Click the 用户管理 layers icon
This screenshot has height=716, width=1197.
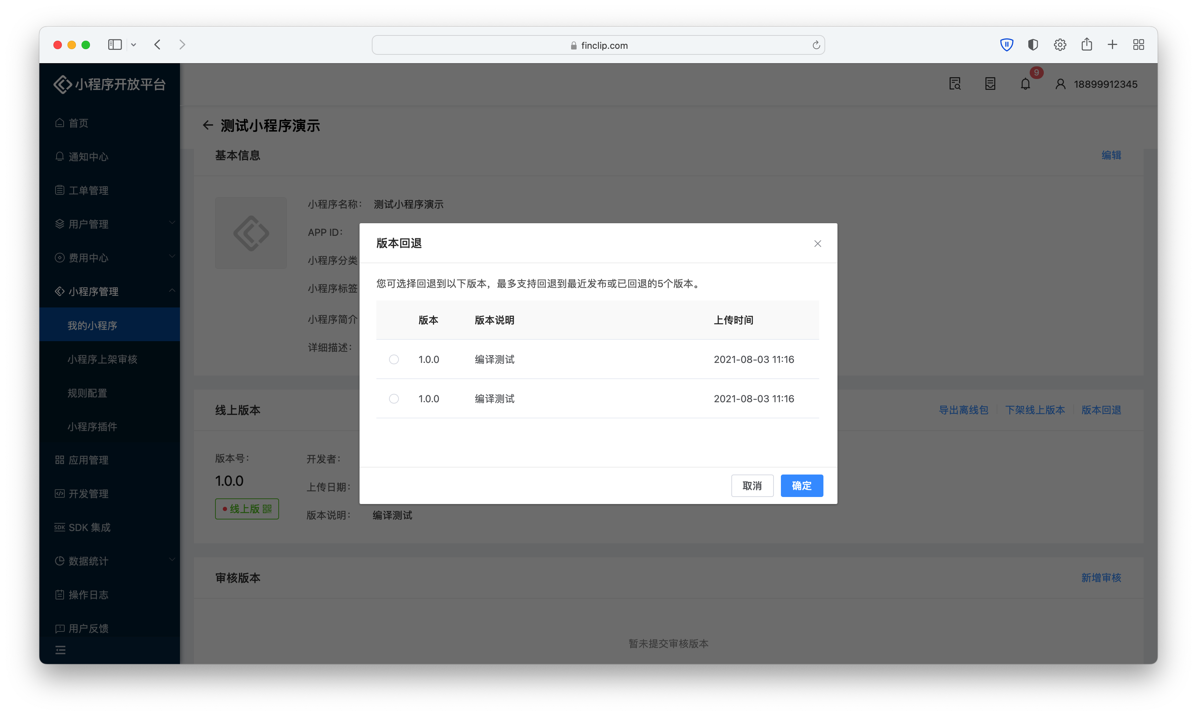click(59, 224)
